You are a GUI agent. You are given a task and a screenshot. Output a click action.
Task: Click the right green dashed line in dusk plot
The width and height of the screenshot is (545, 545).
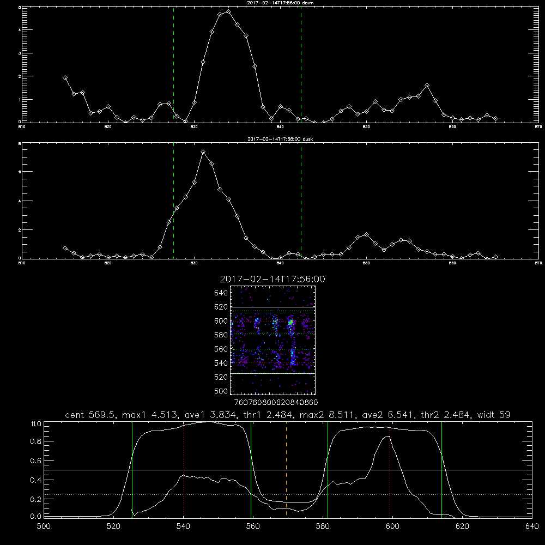301,201
